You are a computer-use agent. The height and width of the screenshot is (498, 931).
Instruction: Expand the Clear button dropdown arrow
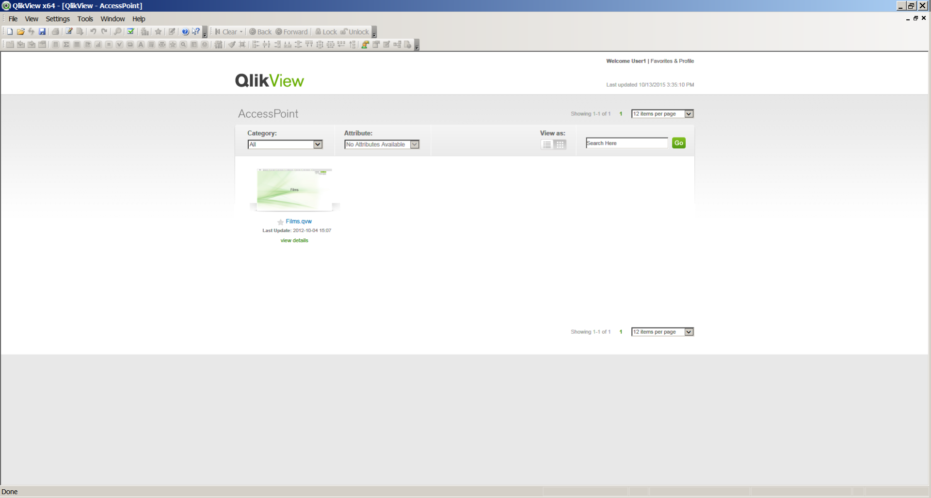(241, 32)
